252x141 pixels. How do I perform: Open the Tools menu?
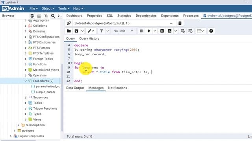[64, 9]
